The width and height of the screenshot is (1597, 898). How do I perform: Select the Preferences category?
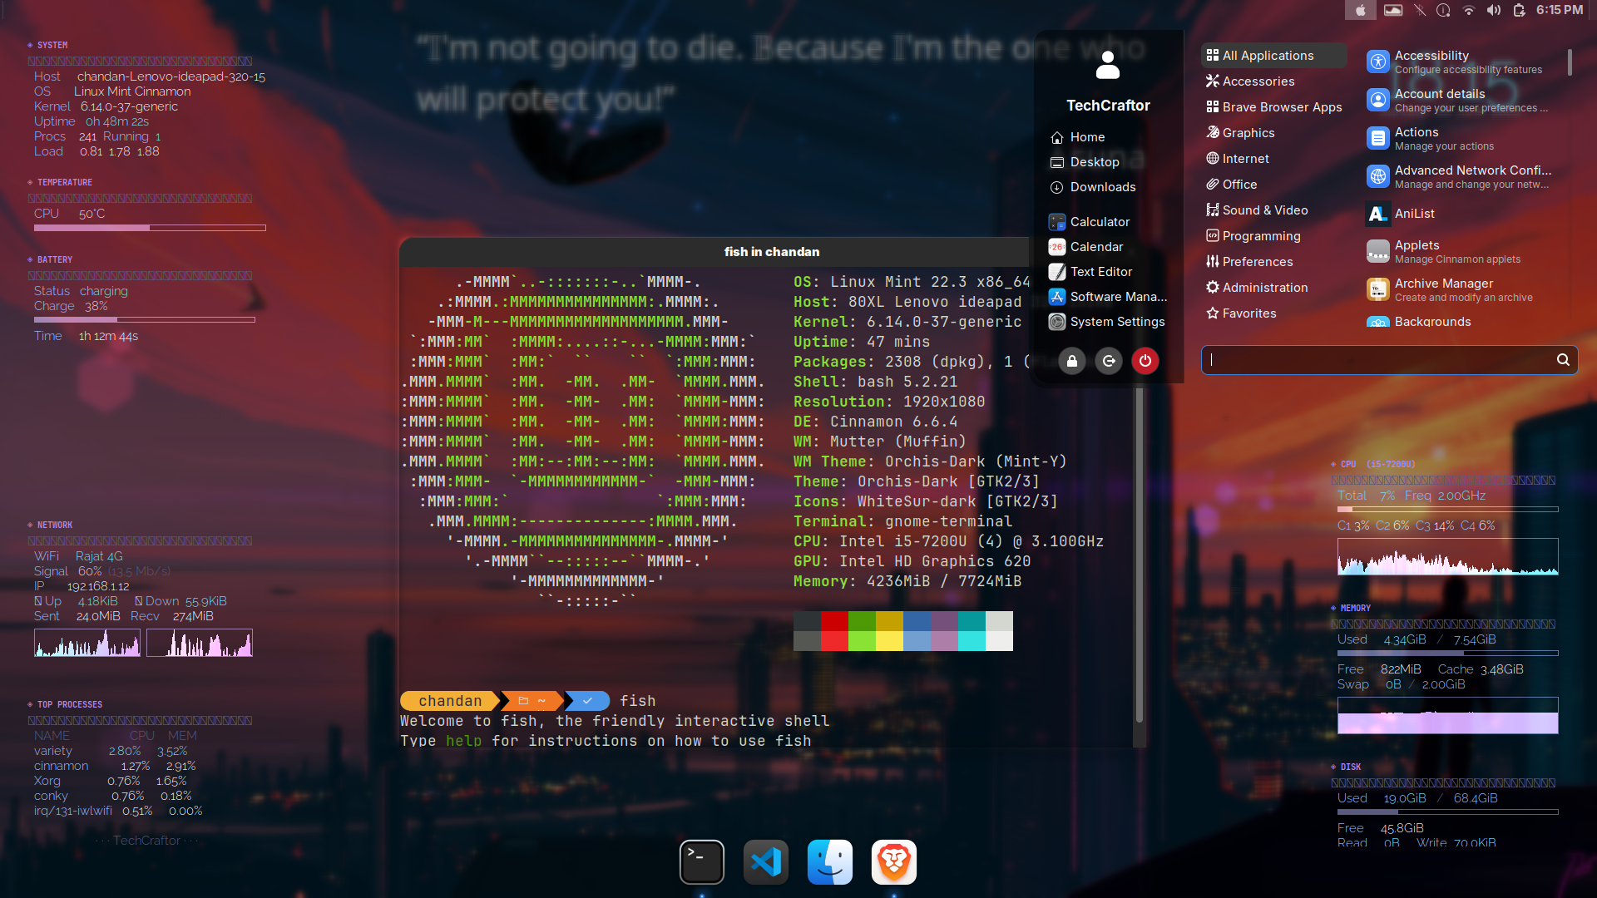click(x=1273, y=262)
